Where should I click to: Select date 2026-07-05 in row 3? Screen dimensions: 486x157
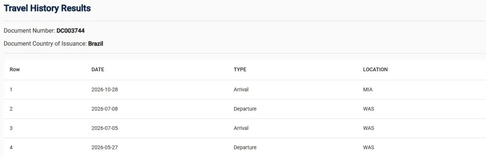click(105, 128)
